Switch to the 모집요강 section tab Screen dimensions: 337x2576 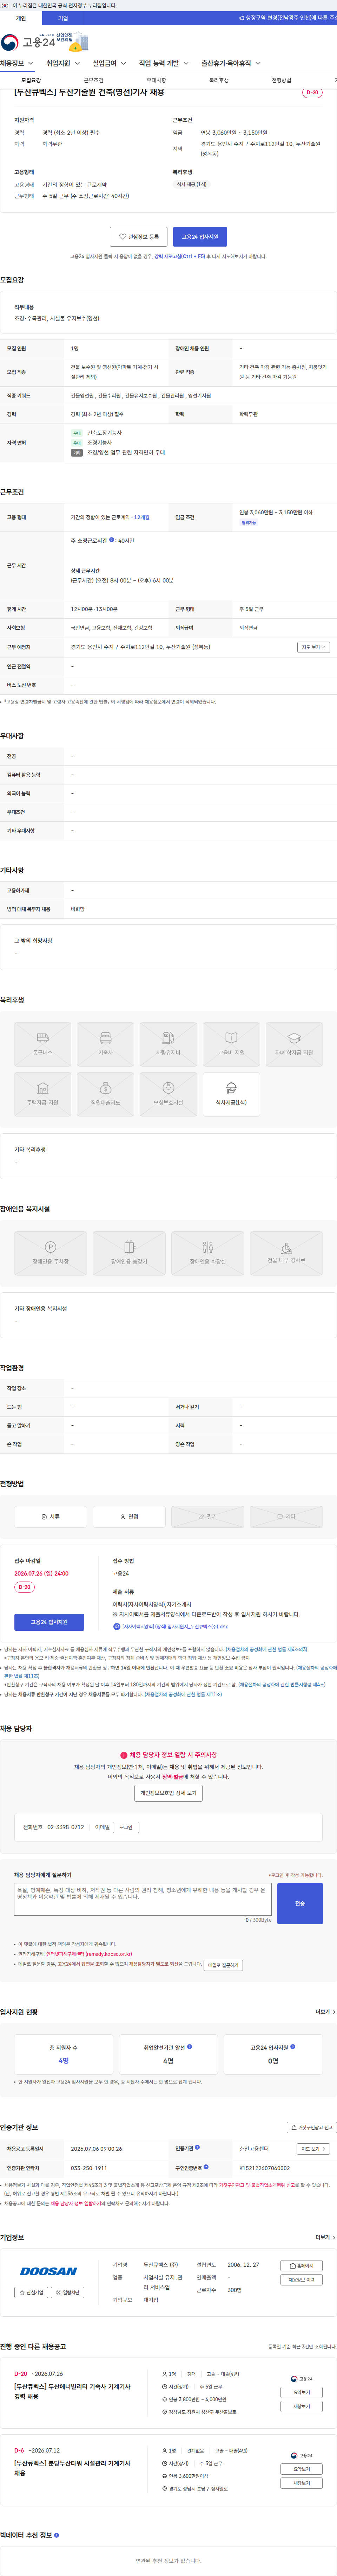coord(31,80)
